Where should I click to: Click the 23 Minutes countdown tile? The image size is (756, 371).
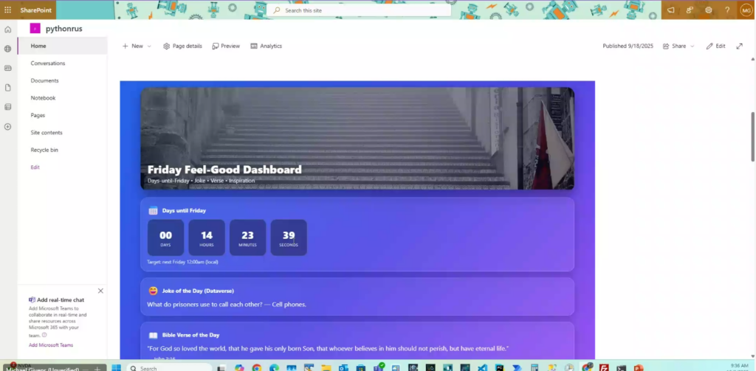tap(247, 237)
